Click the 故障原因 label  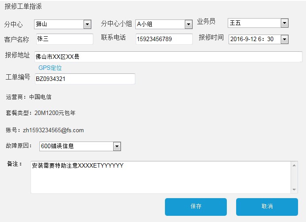click(x=19, y=145)
